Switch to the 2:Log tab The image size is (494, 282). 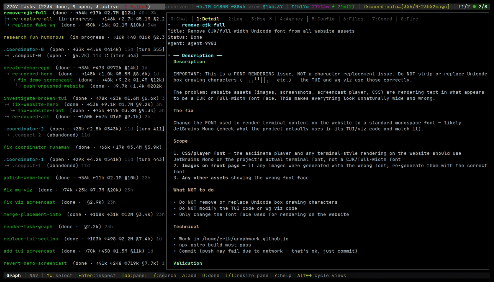pos(235,19)
